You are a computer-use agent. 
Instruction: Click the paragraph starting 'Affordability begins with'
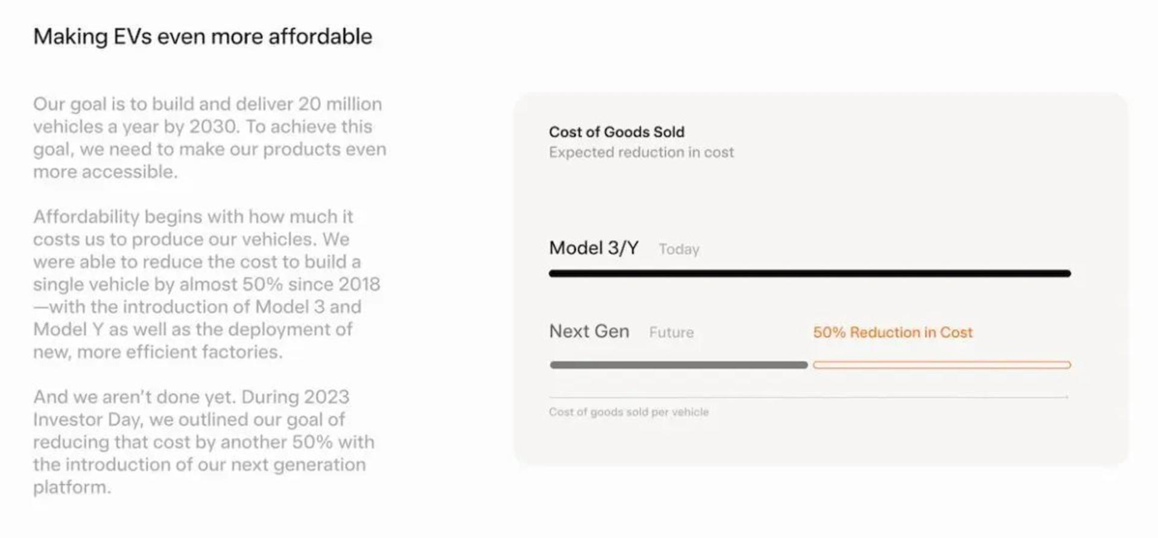click(x=207, y=284)
